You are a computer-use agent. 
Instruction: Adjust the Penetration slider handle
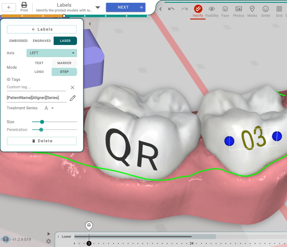(x=41, y=130)
